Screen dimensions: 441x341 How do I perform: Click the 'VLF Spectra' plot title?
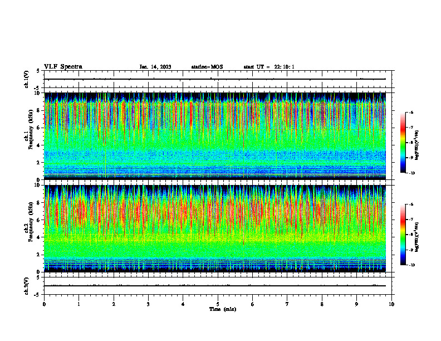point(63,67)
